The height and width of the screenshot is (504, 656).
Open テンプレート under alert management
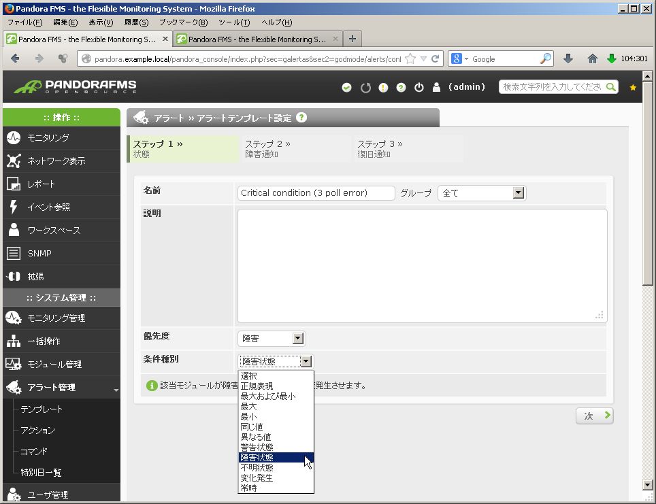click(x=42, y=409)
